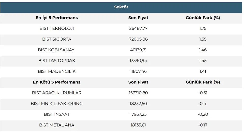Open the BIST METAL ANA sector
This screenshot has height=132, width=244.
(x=57, y=125)
